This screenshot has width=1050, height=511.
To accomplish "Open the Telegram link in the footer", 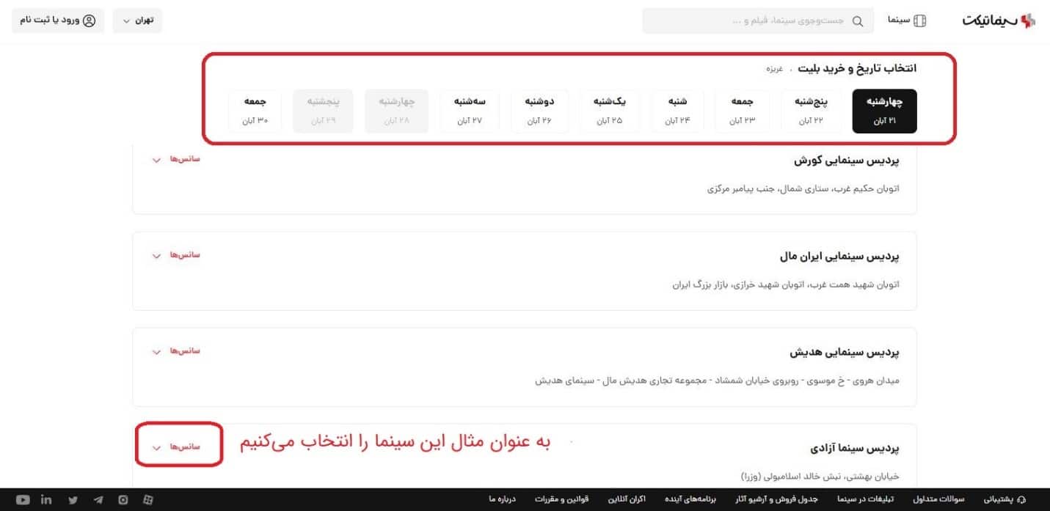I will point(98,500).
